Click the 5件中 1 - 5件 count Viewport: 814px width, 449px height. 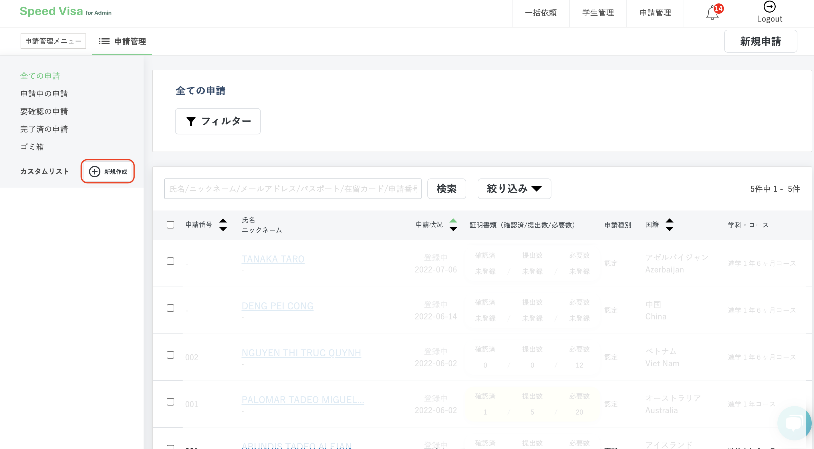pos(775,189)
